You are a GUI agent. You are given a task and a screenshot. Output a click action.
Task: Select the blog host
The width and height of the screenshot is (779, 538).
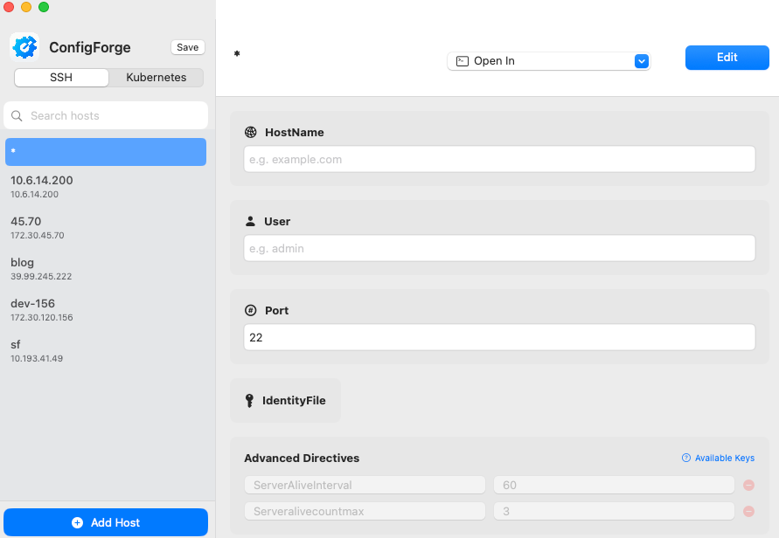(106, 268)
